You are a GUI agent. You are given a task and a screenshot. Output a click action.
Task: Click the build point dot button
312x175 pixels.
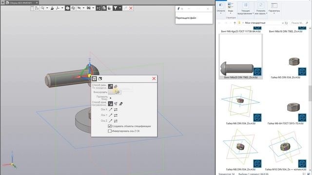coord(111,98)
